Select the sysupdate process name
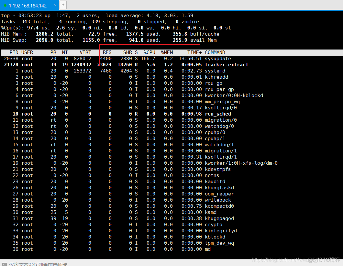The height and width of the screenshot is (266, 343). point(218,59)
